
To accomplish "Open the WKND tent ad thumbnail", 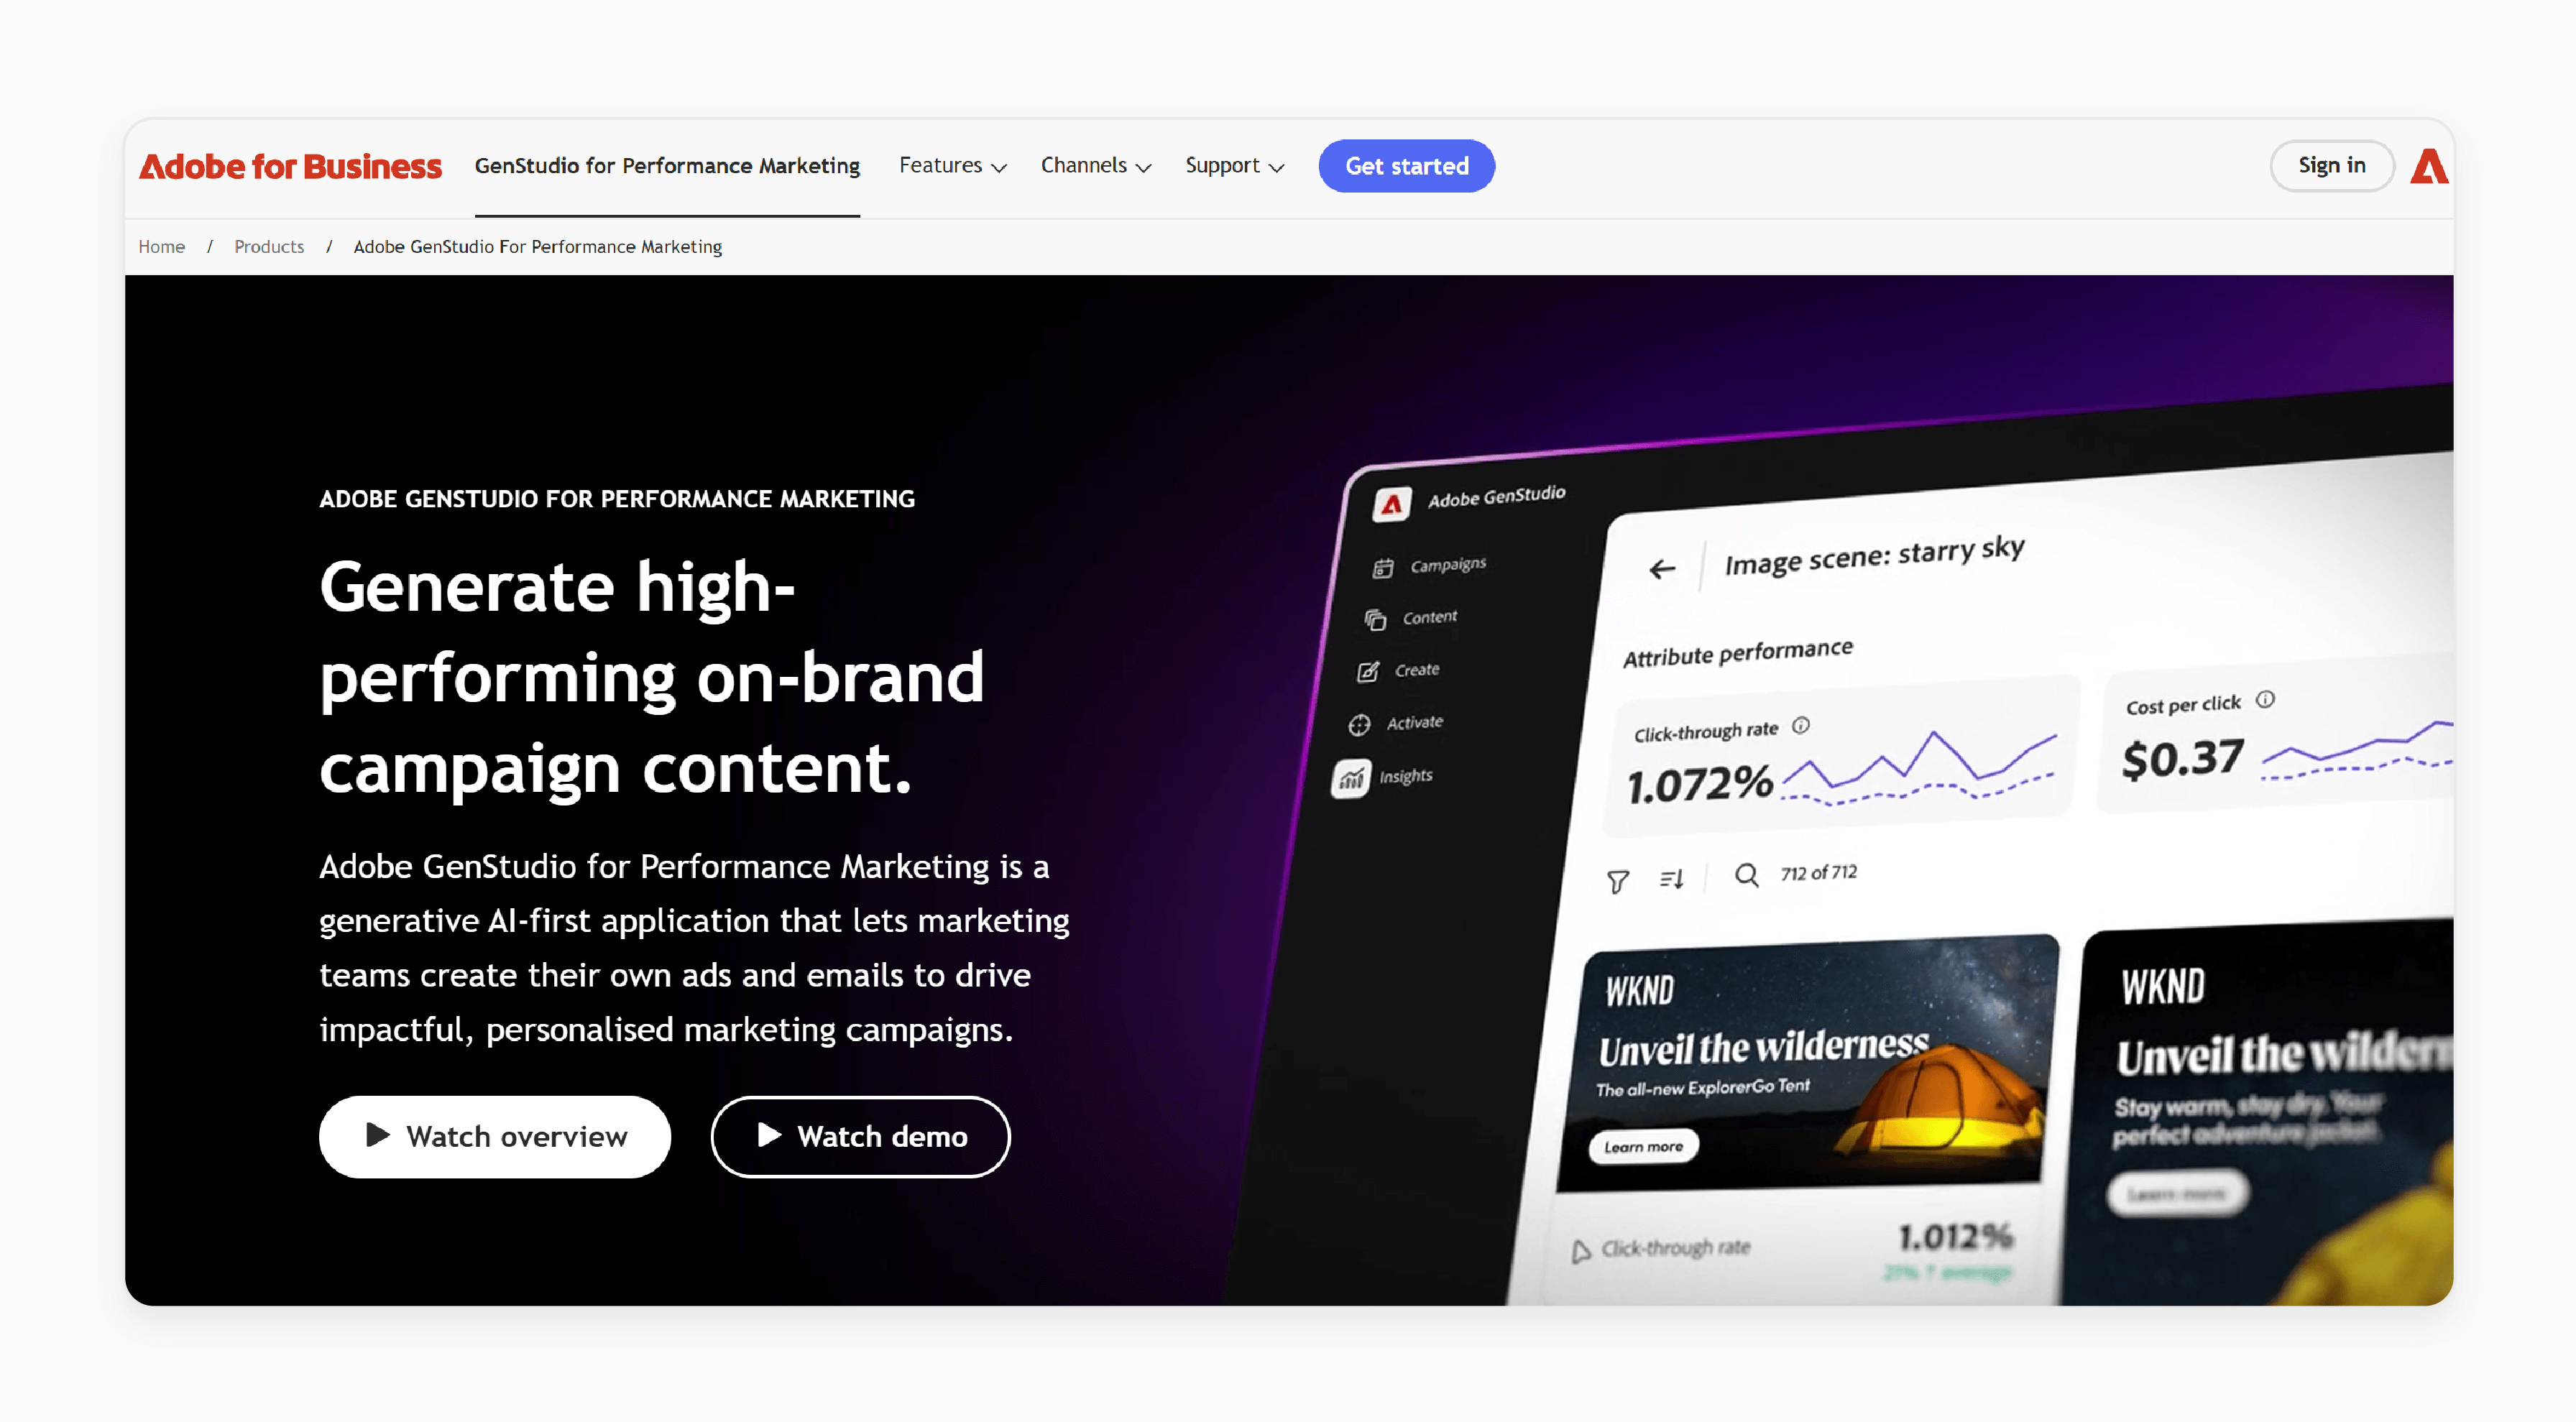I will (1806, 1062).
